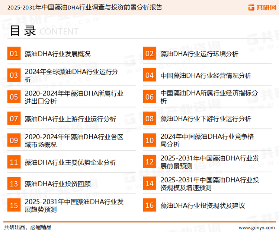Select chapter 藻油DHA行业上游行业运行分析

(70, 119)
